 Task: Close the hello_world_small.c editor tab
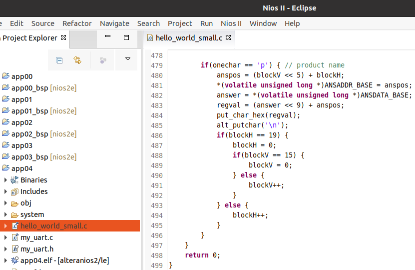[228, 37]
